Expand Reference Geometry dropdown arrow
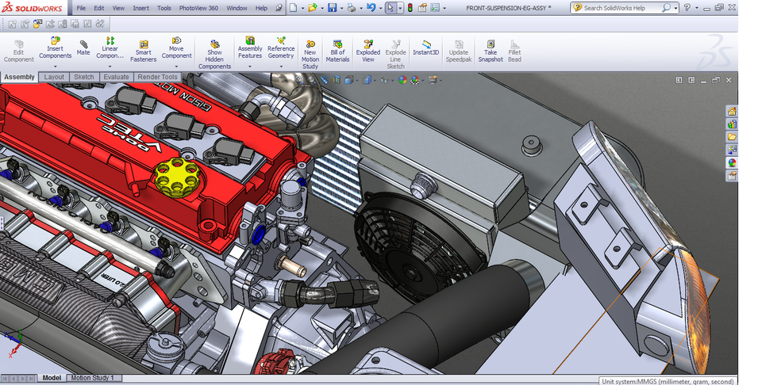 click(281, 67)
